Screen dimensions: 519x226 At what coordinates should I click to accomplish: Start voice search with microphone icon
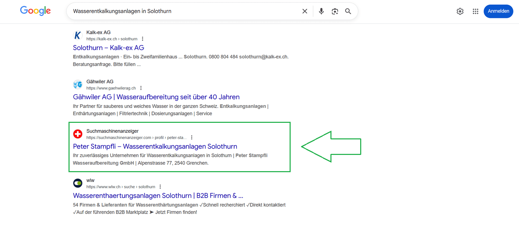321,11
